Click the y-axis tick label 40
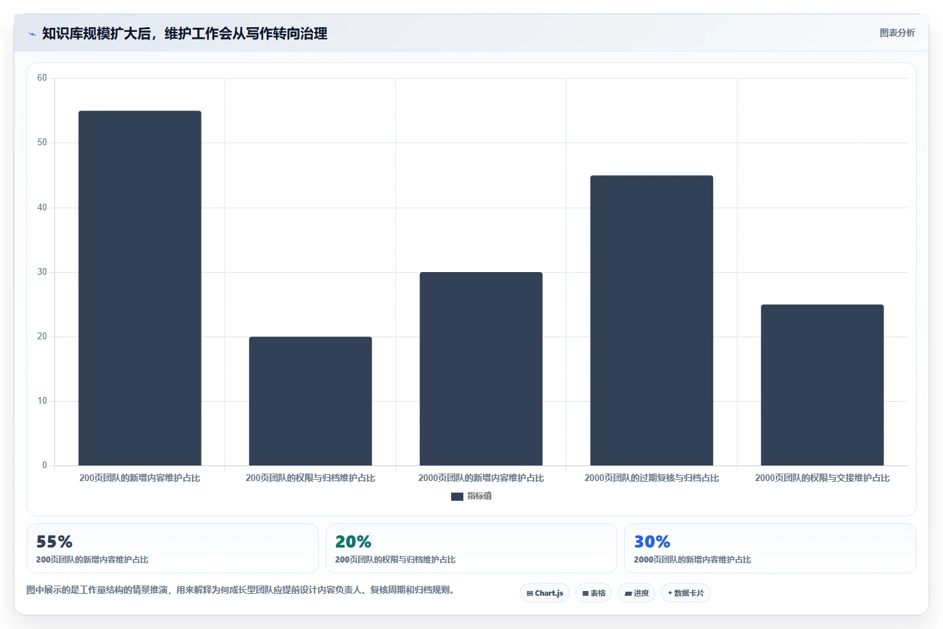The width and height of the screenshot is (943, 629). point(42,208)
